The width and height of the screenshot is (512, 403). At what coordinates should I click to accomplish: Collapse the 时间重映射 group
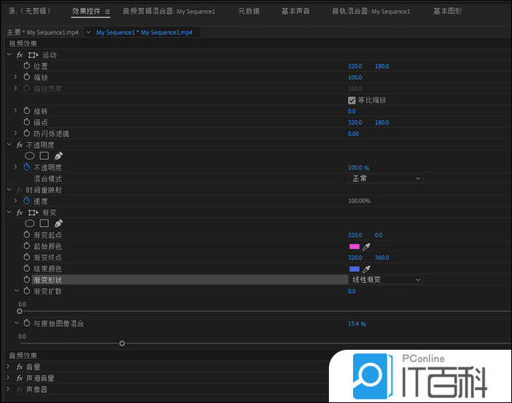[9, 190]
